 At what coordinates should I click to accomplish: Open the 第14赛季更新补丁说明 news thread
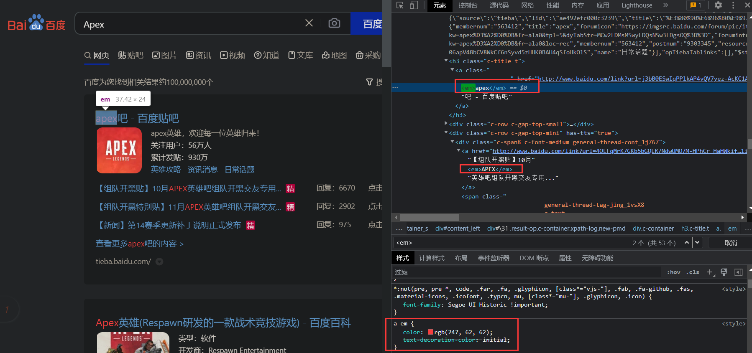tap(169, 225)
